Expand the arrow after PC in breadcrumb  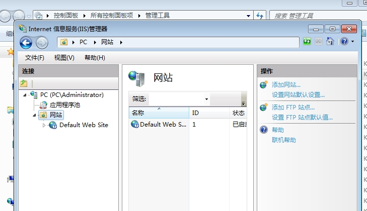pyautogui.click(x=95, y=42)
